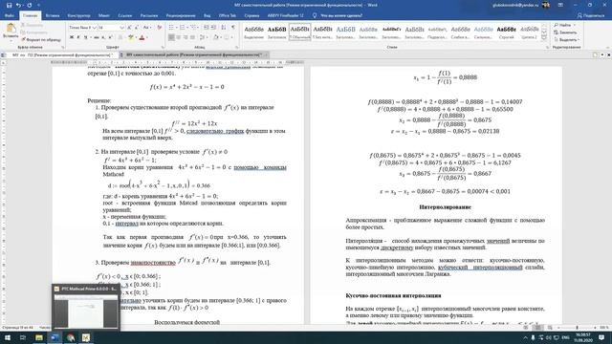Viewport: 612px width, 344px height.
Task: Toggle superscript formatting
Action: click(111, 37)
